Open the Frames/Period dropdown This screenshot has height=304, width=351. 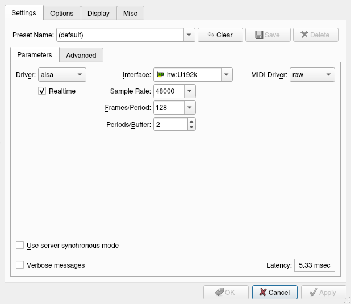190,107
